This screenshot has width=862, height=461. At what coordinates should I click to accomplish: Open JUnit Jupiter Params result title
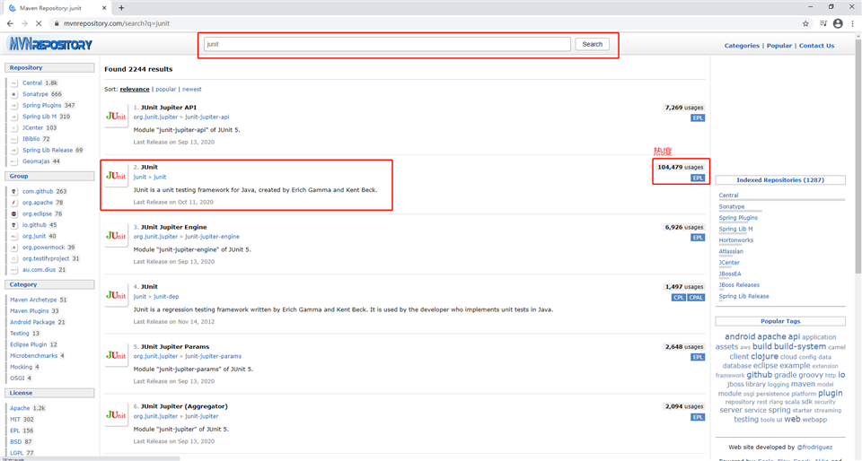(175, 347)
